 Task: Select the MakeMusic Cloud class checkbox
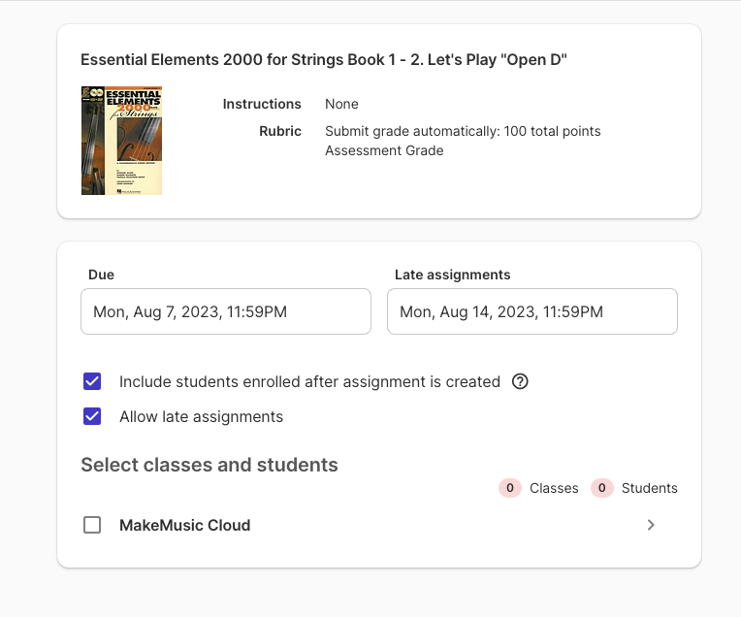point(92,525)
